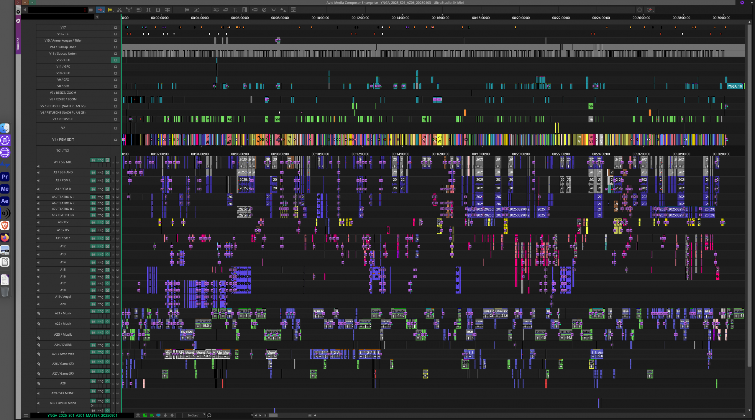Open the timeline fast menu hamburger
Screen dimensions: 755x420
point(26,415)
